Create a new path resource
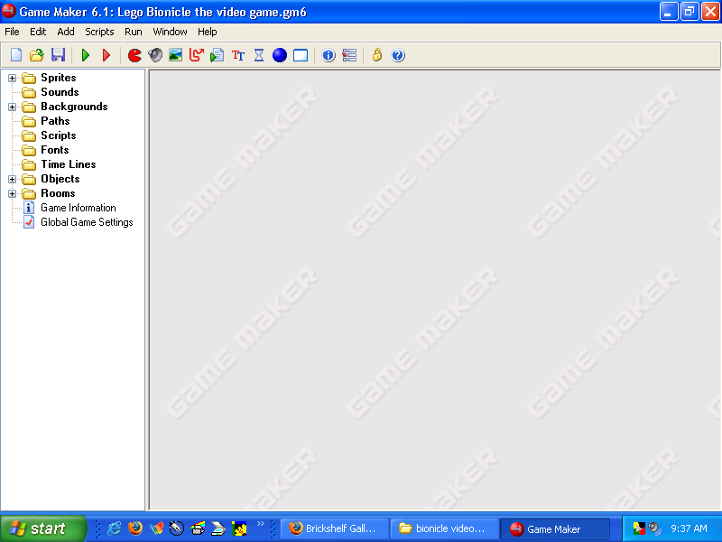This screenshot has height=542, width=722. click(197, 55)
